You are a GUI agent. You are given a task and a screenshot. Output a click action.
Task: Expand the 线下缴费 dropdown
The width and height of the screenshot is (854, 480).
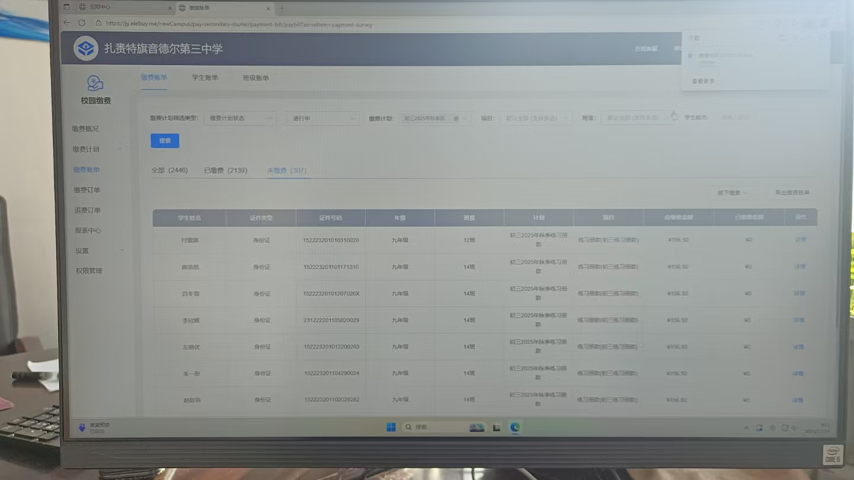point(732,193)
